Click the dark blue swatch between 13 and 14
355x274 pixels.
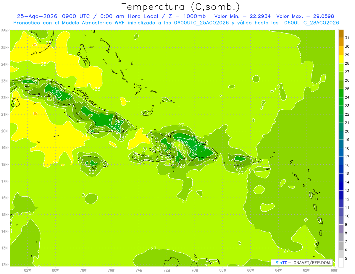[341, 186]
